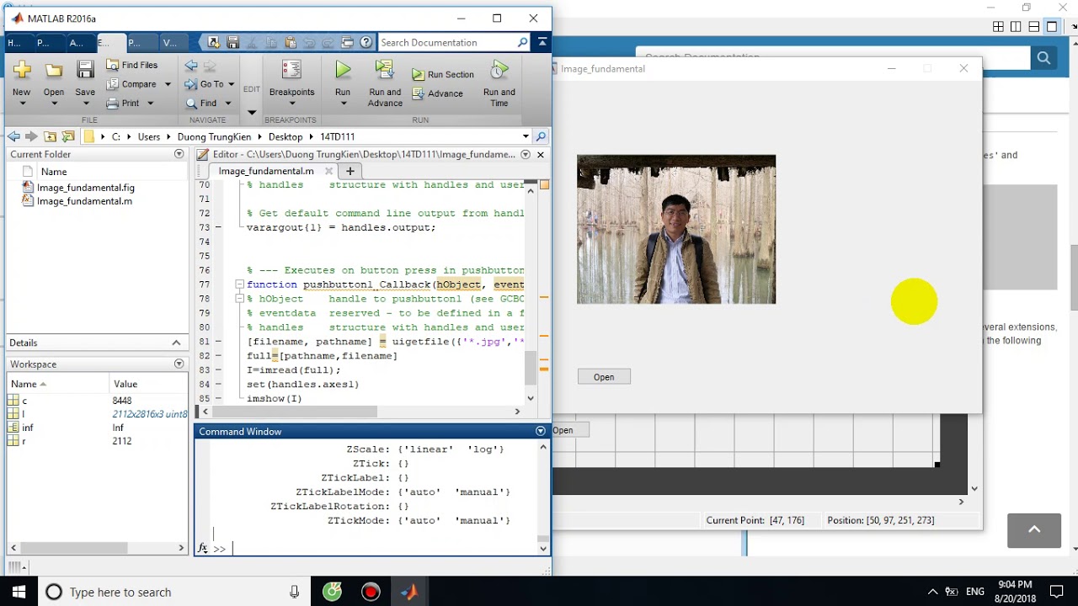Collapse the Details panel chevron

point(176,343)
